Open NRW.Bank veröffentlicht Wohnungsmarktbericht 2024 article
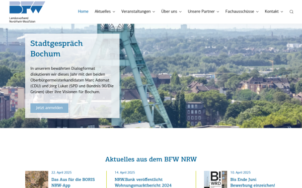The image size is (302, 188). click(x=143, y=182)
